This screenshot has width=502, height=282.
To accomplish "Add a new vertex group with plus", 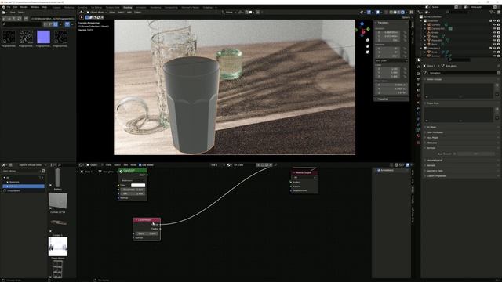I will pyautogui.click(x=497, y=85).
